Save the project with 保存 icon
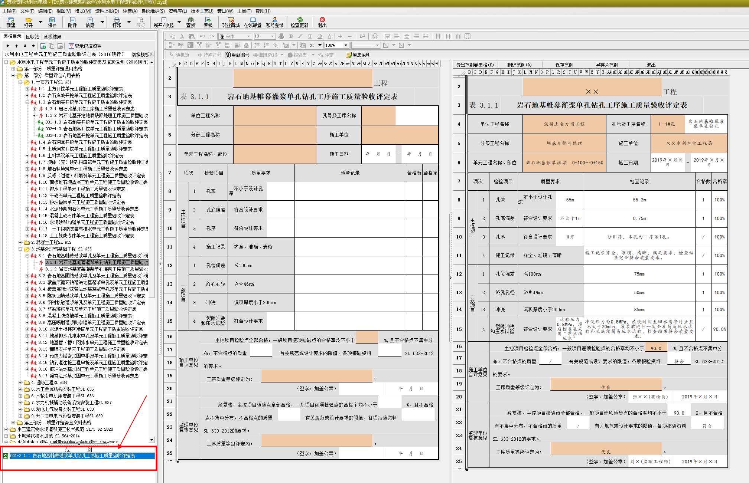Image resolution: width=749 pixels, height=483 pixels. tap(52, 22)
